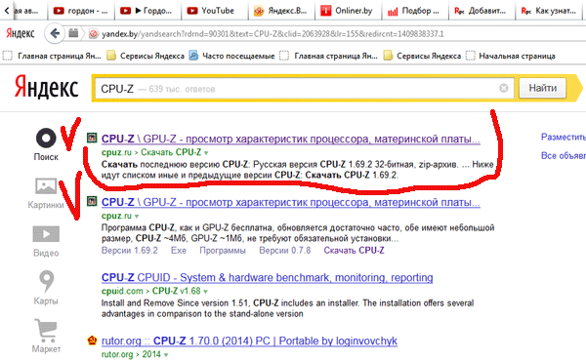Click the browser back arrow button

tap(54, 34)
